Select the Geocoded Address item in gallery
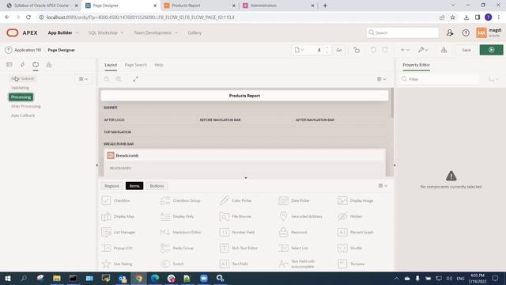 [300, 216]
